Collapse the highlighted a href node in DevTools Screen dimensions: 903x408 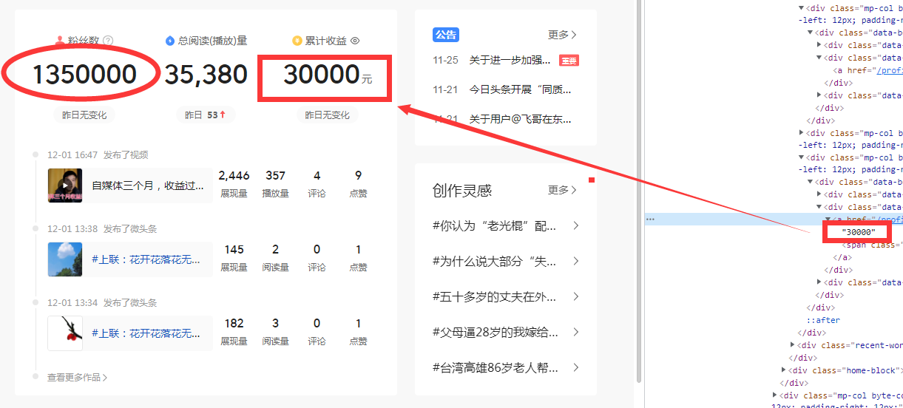[x=828, y=220]
